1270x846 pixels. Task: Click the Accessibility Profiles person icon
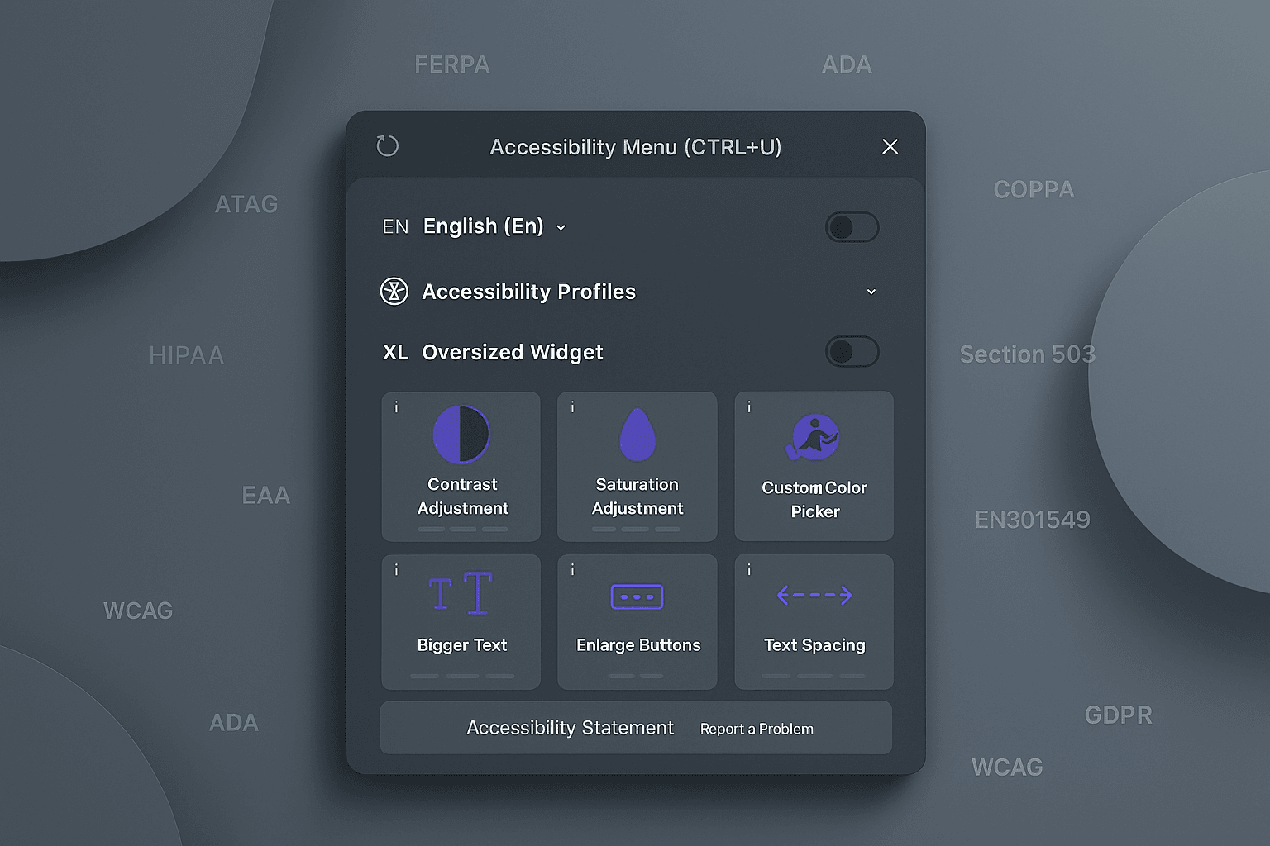coord(394,292)
